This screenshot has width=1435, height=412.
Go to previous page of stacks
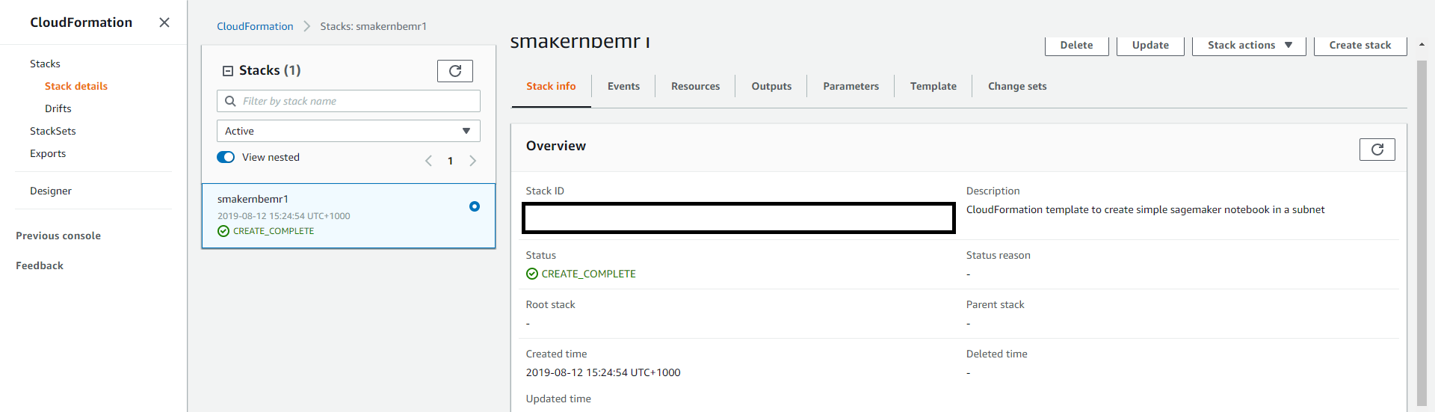click(x=429, y=161)
